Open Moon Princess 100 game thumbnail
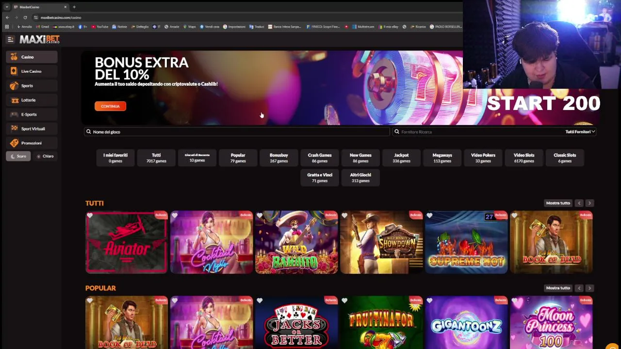 [551, 322]
